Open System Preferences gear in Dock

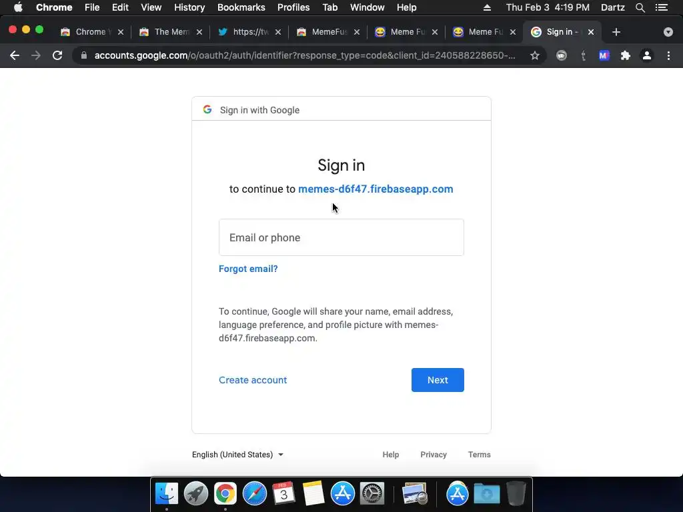coord(372,494)
